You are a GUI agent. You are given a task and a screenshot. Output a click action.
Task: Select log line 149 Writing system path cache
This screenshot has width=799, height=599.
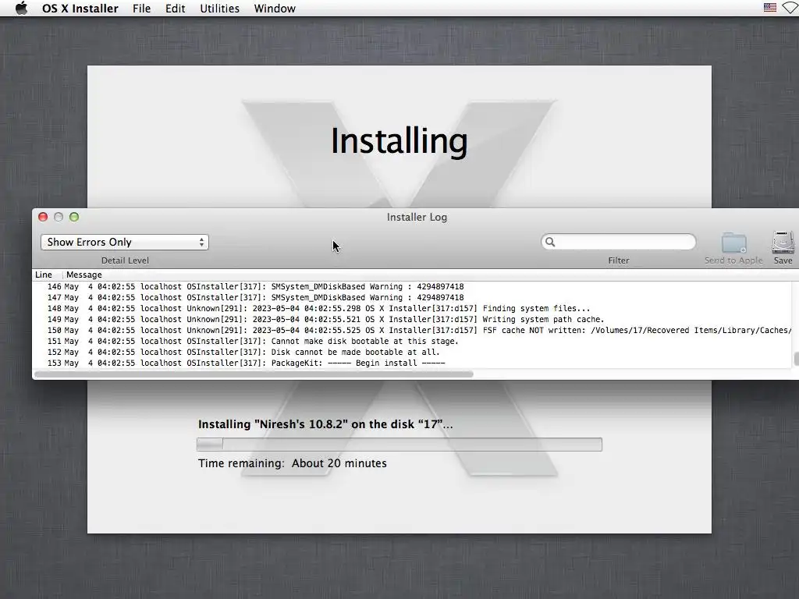pyautogui.click(x=413, y=319)
